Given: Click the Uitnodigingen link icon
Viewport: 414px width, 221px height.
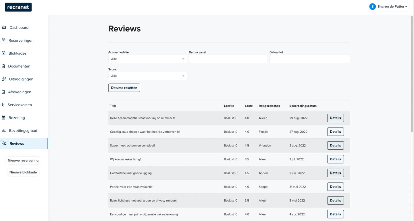Looking at the screenshot, I should 3,79.
